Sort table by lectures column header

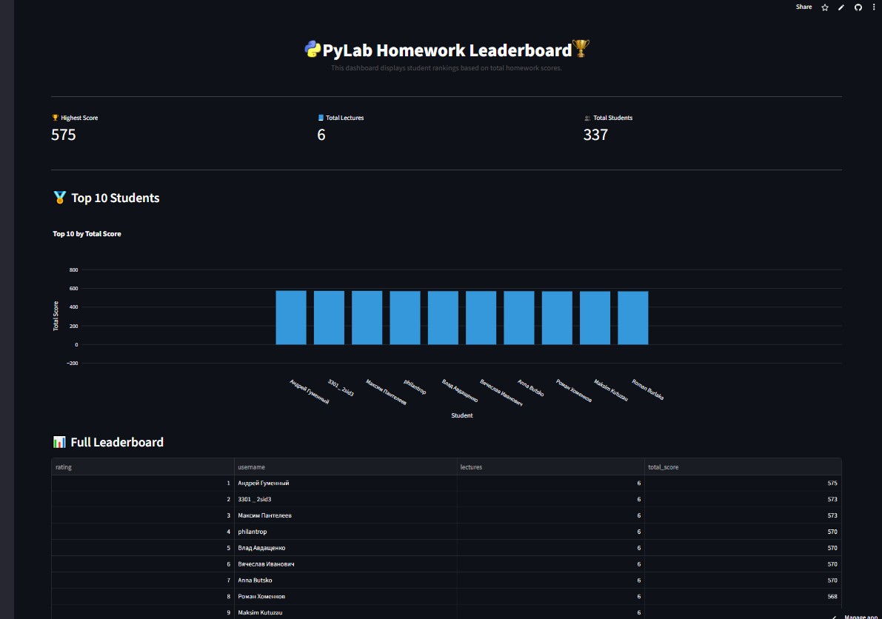(551, 466)
